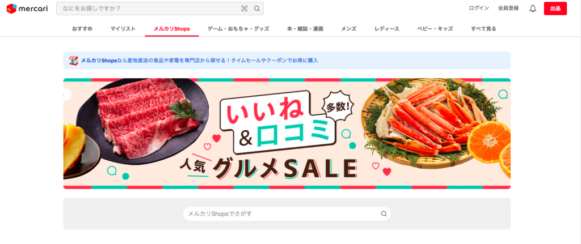
Task: Open ゲーム・おもちゃ・グッズ category
Action: point(238,28)
